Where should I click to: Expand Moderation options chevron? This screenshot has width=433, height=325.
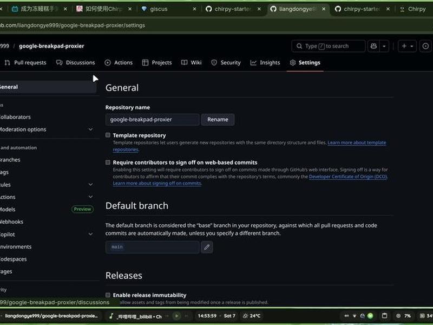[90, 129]
